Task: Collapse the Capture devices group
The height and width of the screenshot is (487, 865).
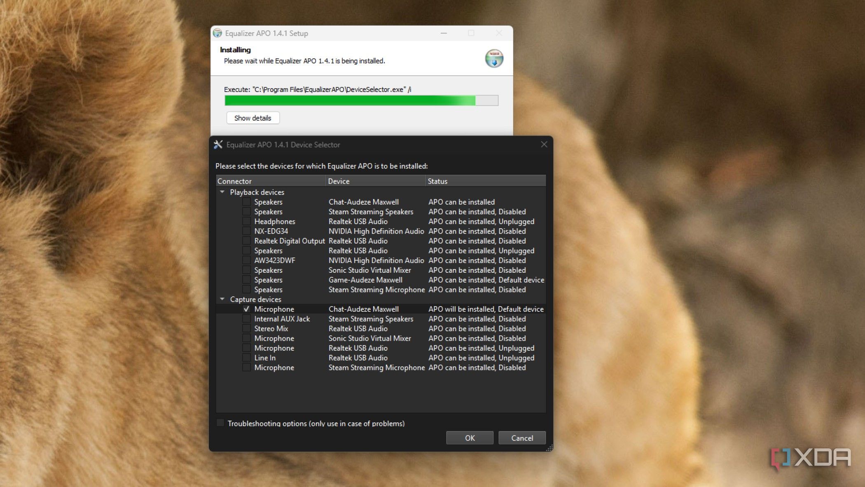Action: [x=222, y=299]
